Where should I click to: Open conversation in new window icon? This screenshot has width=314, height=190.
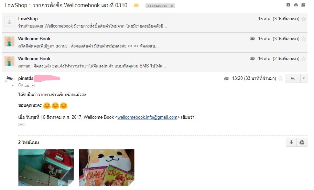[x=303, y=5]
